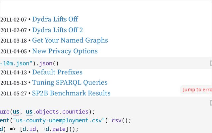Click the 2011-05-27 date text
The height and width of the screenshot is (133, 212).
(x=13, y=94)
